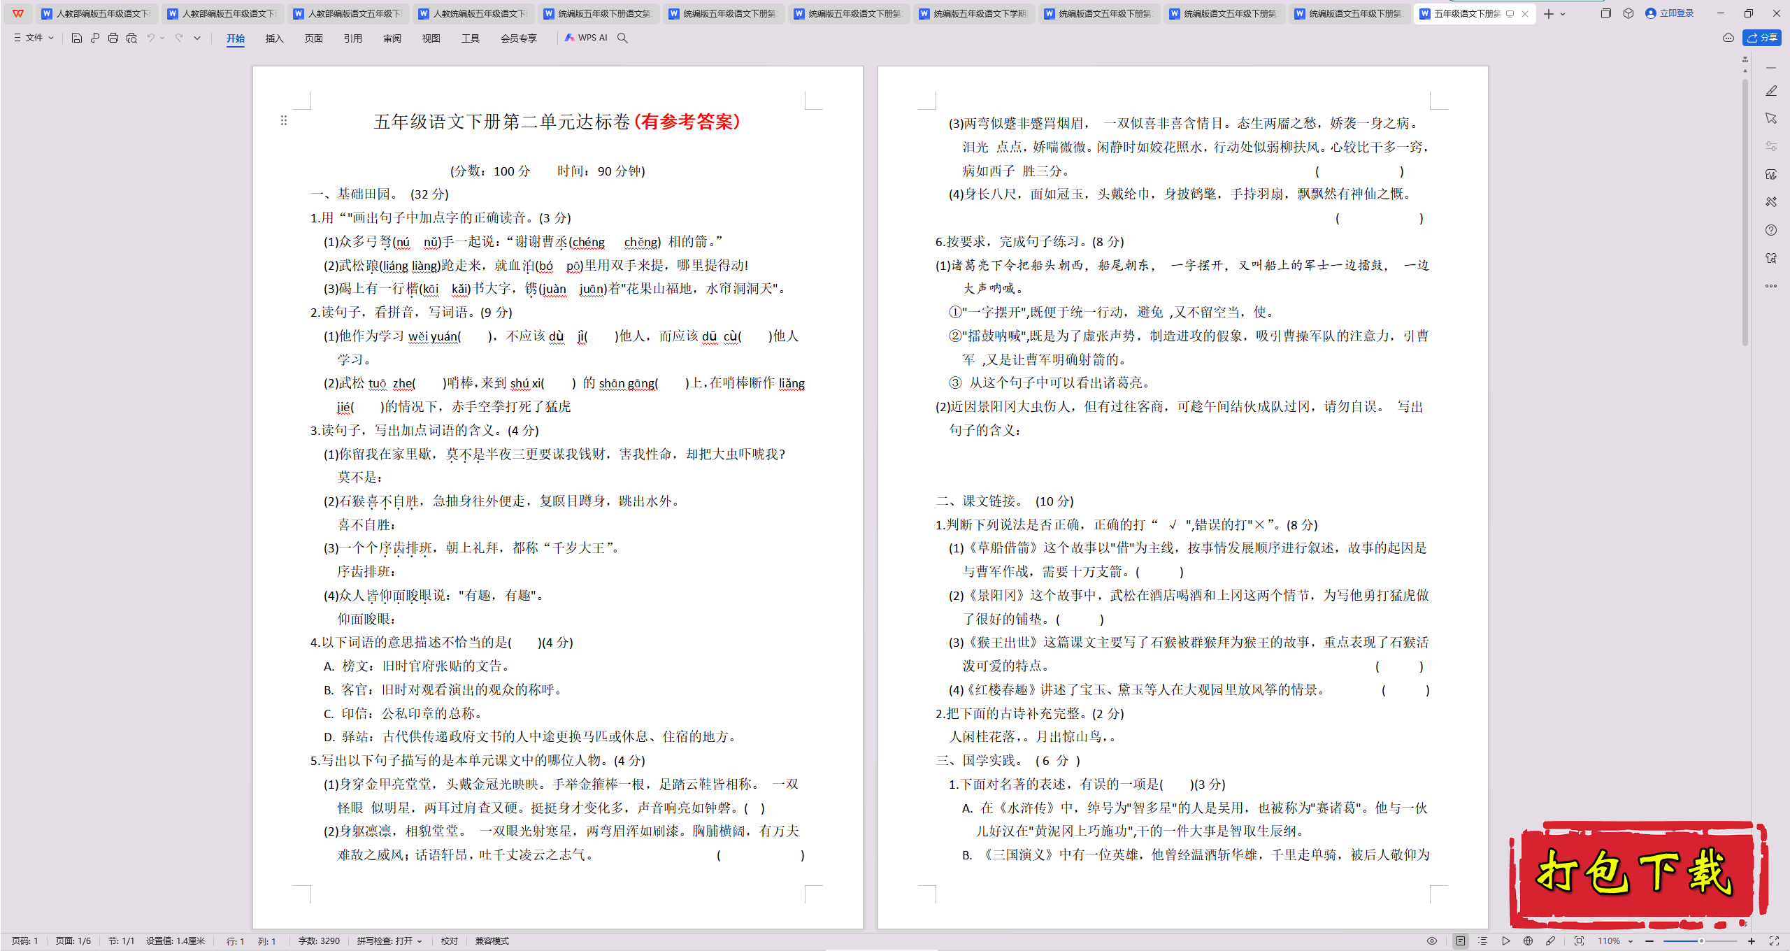Click the Print icon in quick toolbar

tap(113, 38)
